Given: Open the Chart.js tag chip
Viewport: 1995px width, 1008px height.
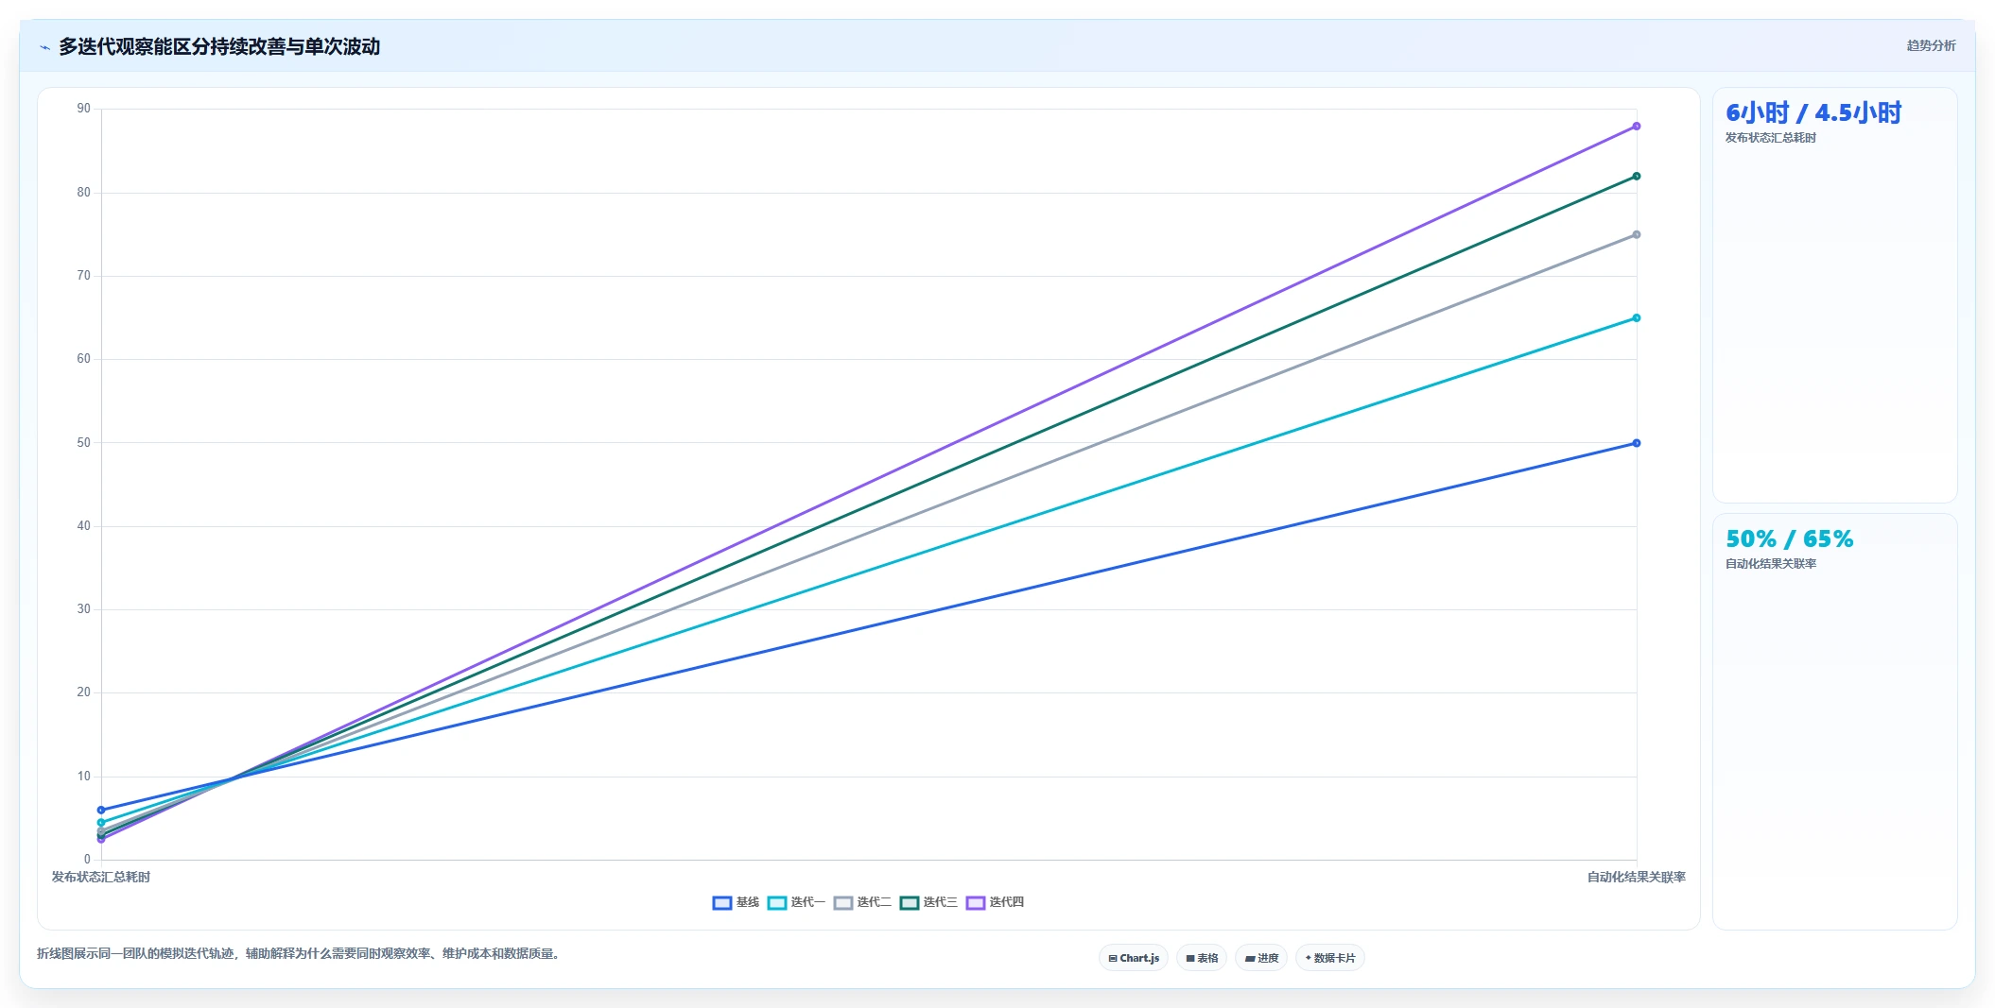Looking at the screenshot, I should (x=1134, y=958).
